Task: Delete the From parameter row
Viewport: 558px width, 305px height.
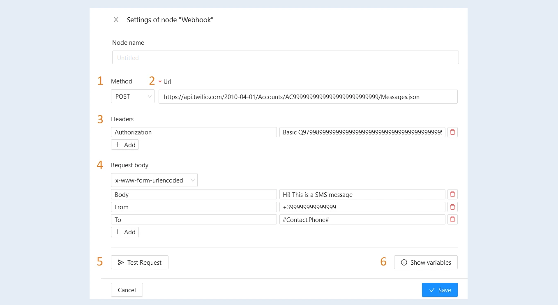Action: click(452, 207)
